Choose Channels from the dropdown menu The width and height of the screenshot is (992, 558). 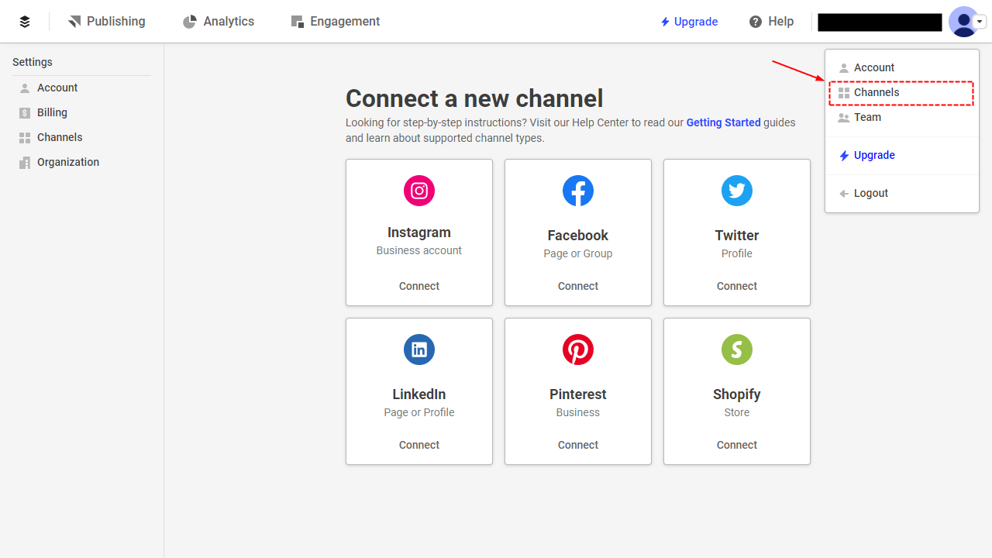coord(902,92)
